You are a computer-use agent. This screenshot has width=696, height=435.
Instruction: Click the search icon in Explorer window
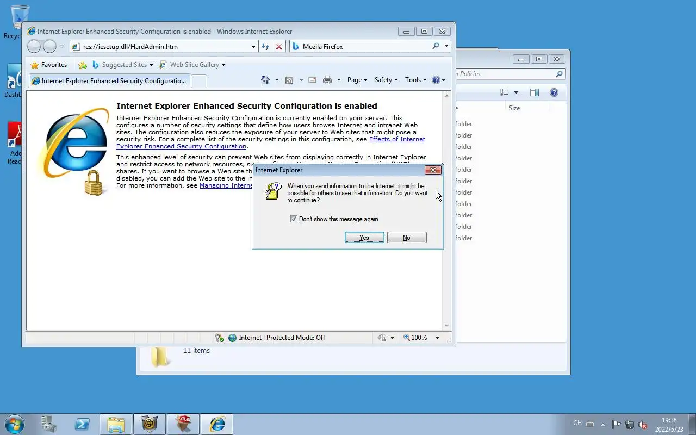tap(559, 74)
